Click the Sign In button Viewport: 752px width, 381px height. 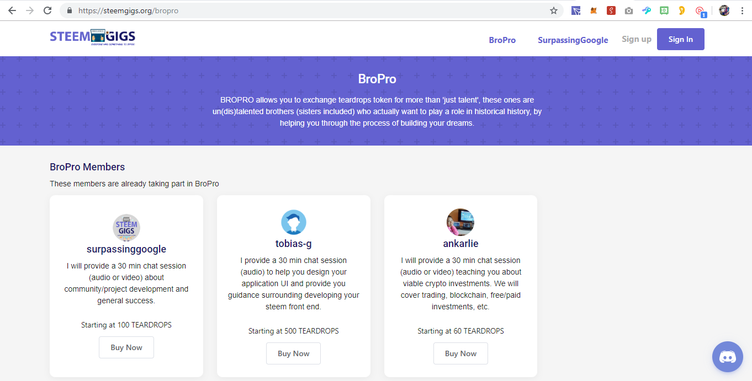(681, 39)
